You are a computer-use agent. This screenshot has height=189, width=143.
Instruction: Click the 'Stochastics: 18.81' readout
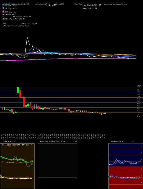pyautogui.click(x=9, y=14)
